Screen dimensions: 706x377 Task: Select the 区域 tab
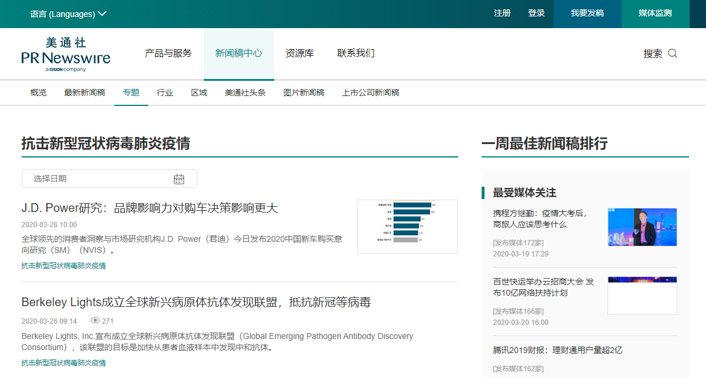(199, 92)
